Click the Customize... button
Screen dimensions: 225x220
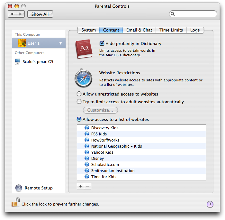tap(100, 110)
